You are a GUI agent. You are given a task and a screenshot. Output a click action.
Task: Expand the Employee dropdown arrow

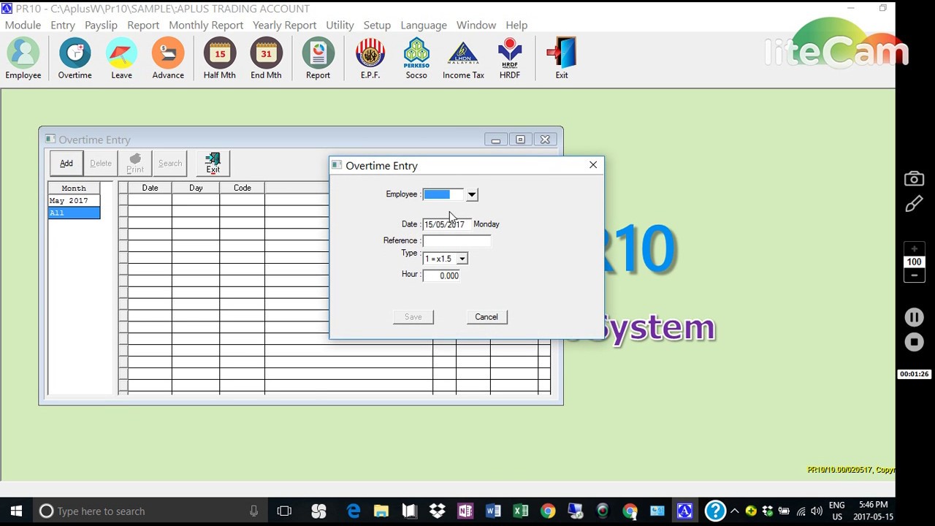tap(472, 194)
